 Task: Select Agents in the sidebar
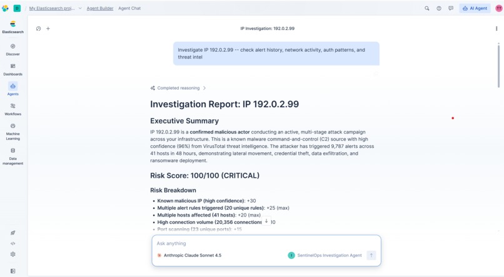[x=13, y=89]
